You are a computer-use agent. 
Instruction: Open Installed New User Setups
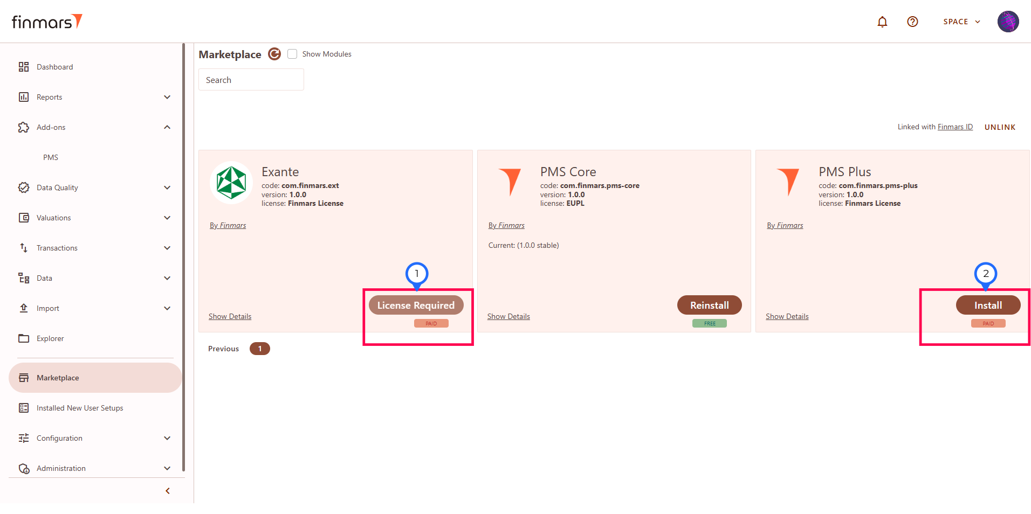tap(95, 408)
